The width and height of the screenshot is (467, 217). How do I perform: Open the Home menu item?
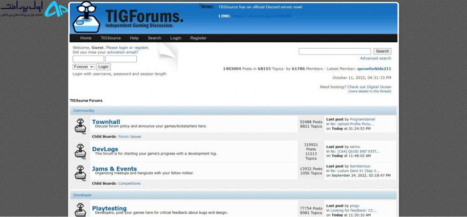click(86, 38)
